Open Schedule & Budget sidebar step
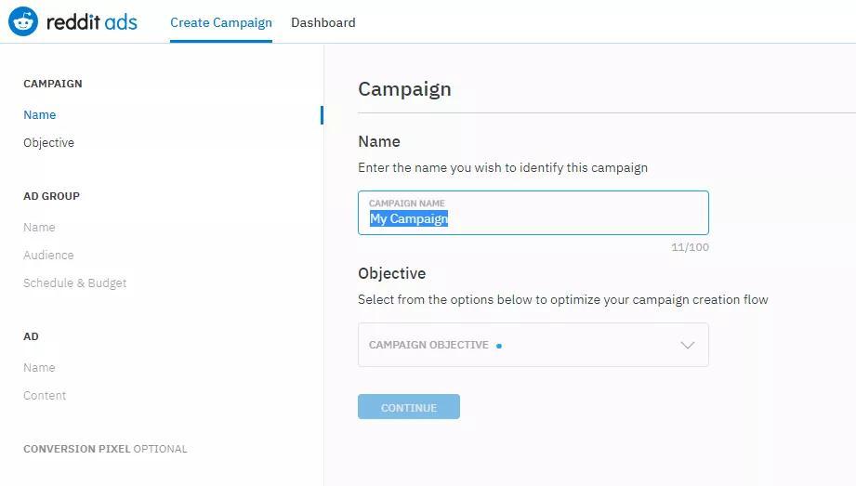This screenshot has height=486, width=856. (x=74, y=282)
